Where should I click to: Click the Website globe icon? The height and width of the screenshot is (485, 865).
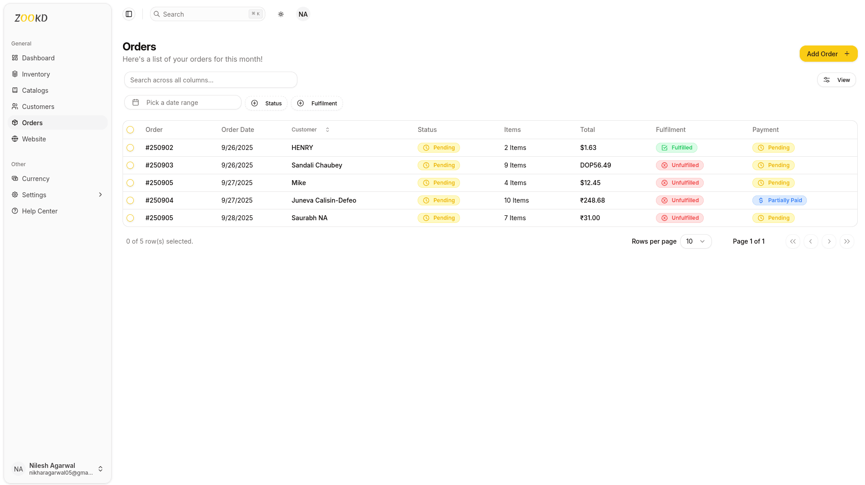(x=15, y=139)
